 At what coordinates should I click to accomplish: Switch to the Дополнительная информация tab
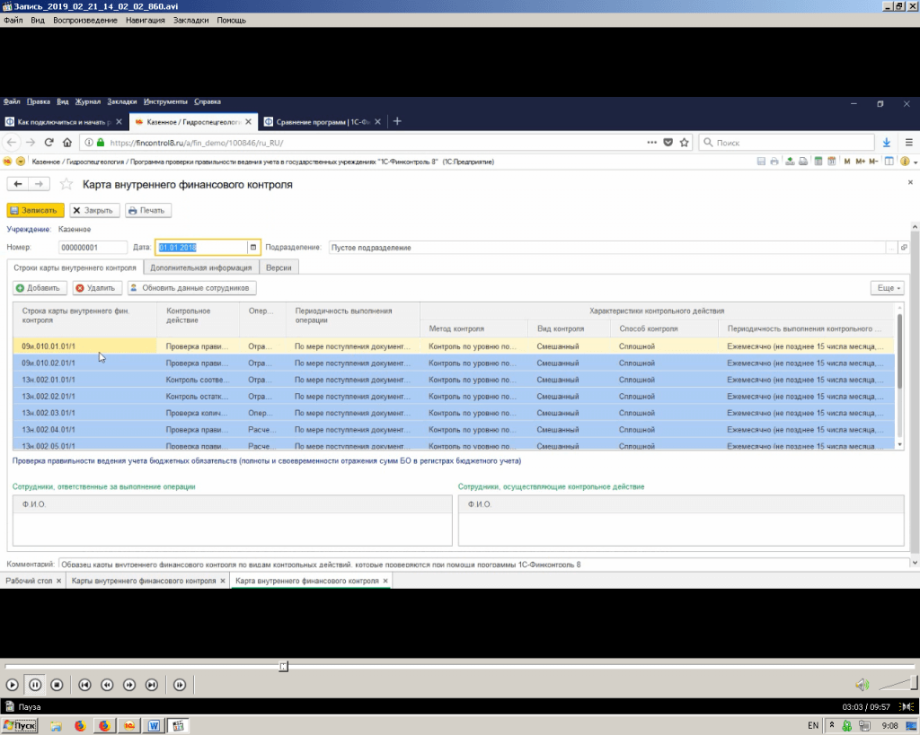pyautogui.click(x=201, y=267)
